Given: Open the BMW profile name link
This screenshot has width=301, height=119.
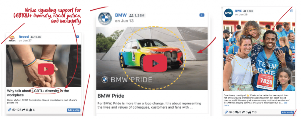Looking at the screenshot, I should point(121,15).
